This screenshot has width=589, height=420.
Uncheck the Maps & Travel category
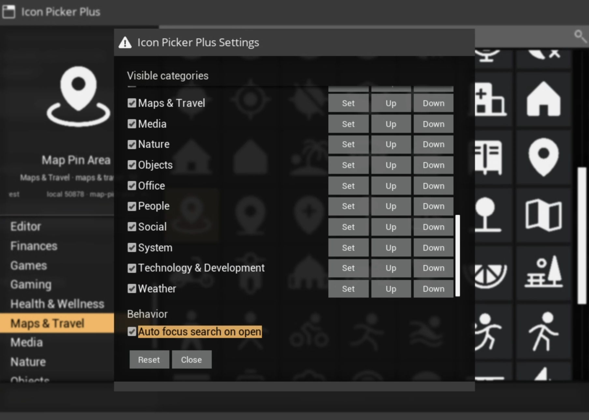tap(132, 103)
